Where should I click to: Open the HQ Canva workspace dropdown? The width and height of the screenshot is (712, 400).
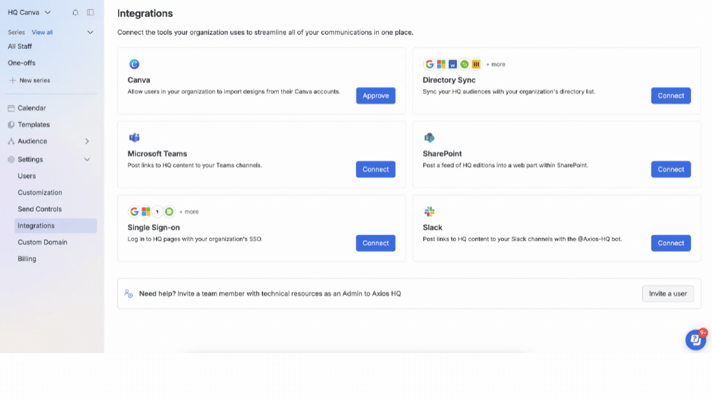pos(29,12)
